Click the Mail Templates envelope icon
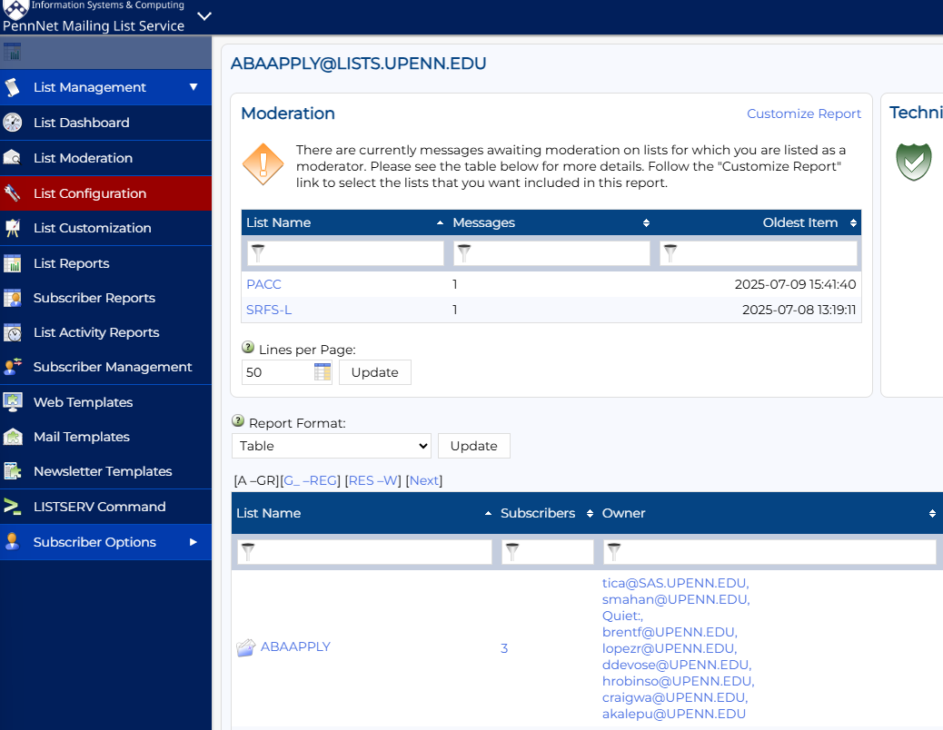943x730 pixels. (13, 437)
